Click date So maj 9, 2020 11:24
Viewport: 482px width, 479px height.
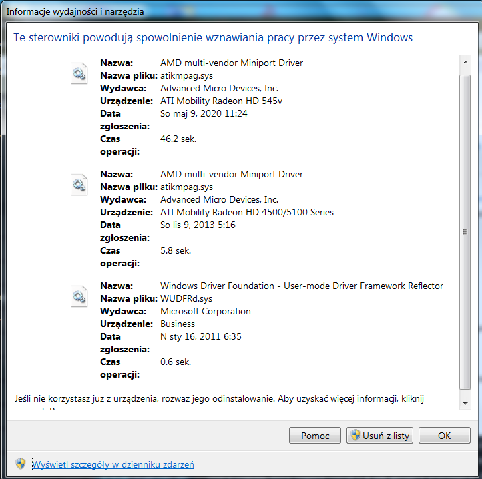click(x=204, y=113)
